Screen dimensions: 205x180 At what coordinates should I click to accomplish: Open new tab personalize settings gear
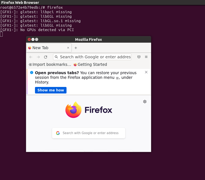coord(145,102)
